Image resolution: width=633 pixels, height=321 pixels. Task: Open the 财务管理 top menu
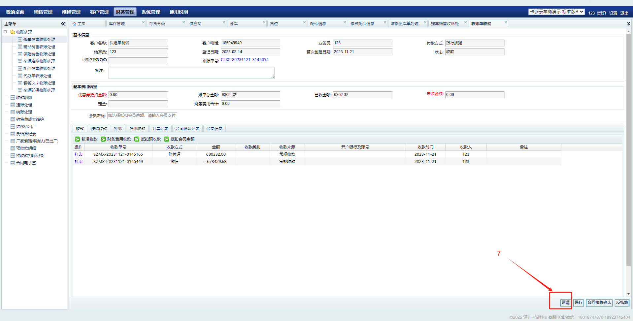tap(125, 12)
